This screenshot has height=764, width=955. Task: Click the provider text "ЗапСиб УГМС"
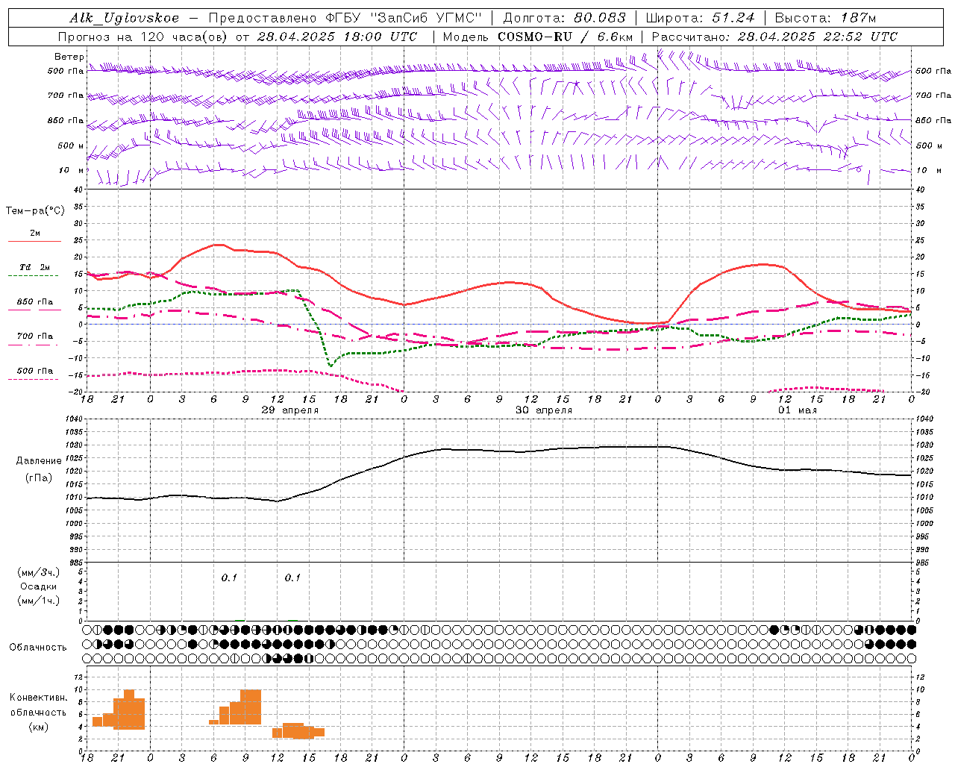(x=426, y=18)
